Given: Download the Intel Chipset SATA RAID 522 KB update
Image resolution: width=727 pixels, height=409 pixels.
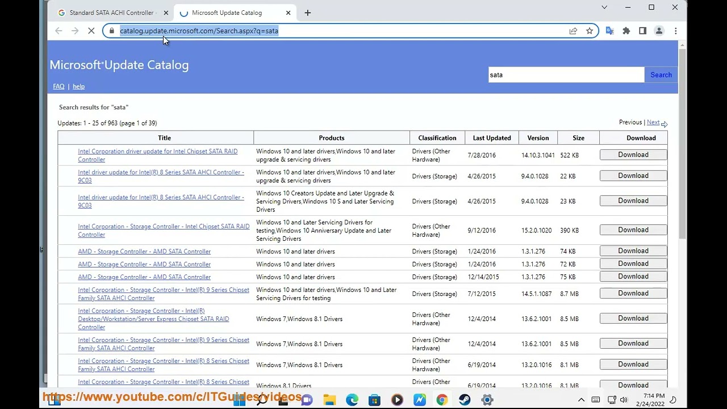Looking at the screenshot, I should tap(633, 155).
